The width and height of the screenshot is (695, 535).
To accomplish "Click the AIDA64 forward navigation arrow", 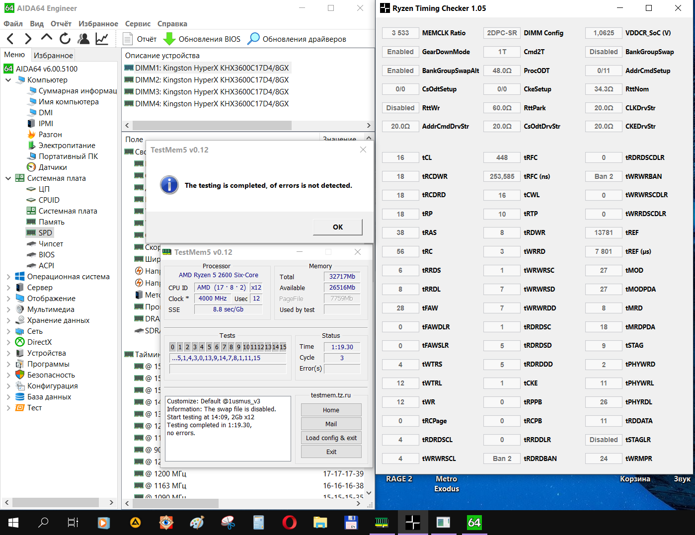I will click(x=28, y=39).
